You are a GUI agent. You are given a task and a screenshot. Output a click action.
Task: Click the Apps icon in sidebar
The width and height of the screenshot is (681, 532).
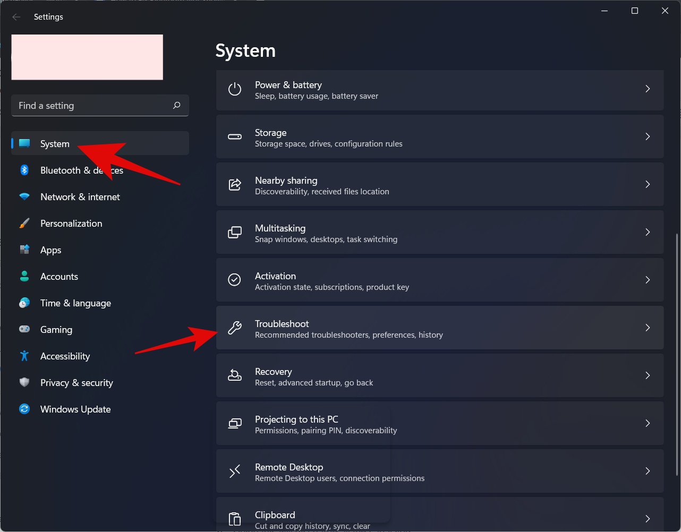point(24,250)
